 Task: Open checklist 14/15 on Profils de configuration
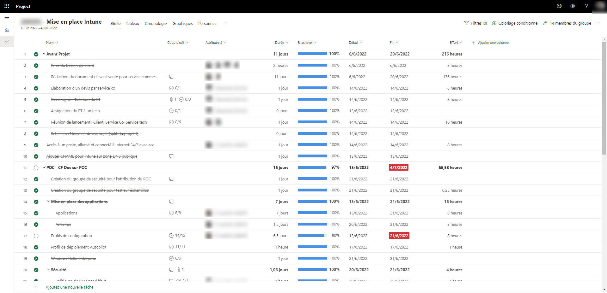click(x=177, y=236)
